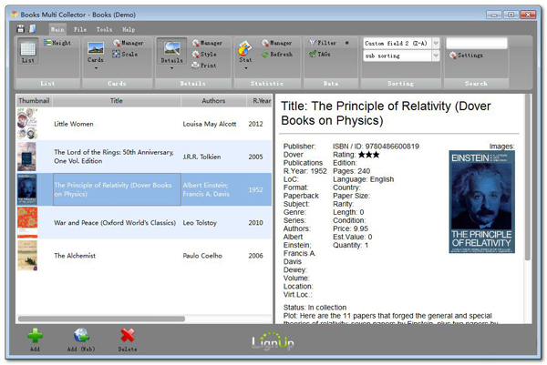Click Print in the Details group
547x365 pixels.
(206, 66)
